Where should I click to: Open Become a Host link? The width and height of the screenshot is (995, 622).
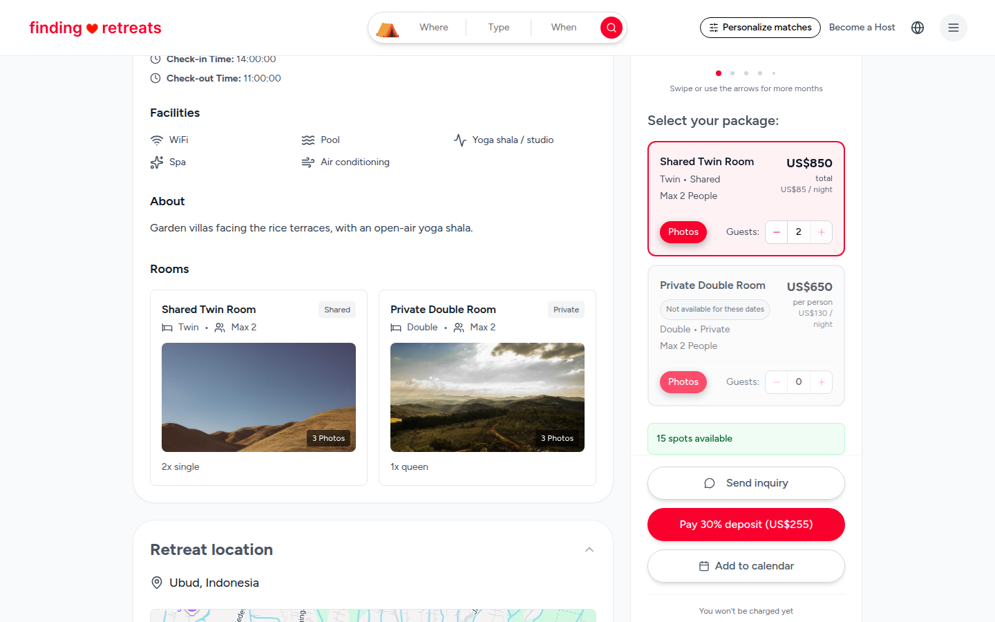coord(862,28)
